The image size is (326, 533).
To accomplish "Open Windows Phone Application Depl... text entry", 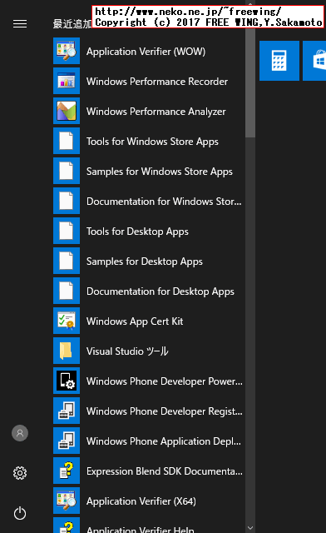I will click(x=164, y=441).
